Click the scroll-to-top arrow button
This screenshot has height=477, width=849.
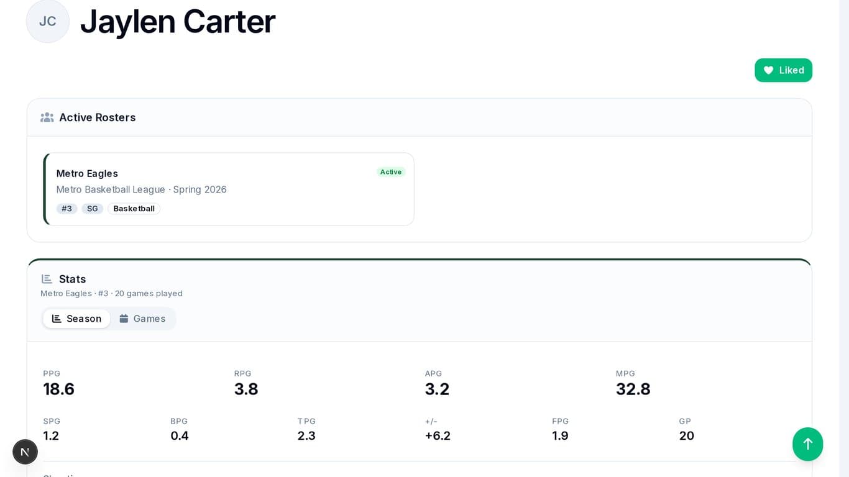coord(807,443)
